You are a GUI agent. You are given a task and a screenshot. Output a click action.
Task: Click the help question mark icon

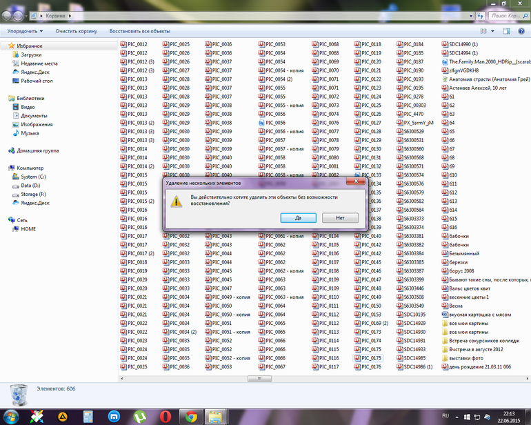pyautogui.click(x=521, y=31)
